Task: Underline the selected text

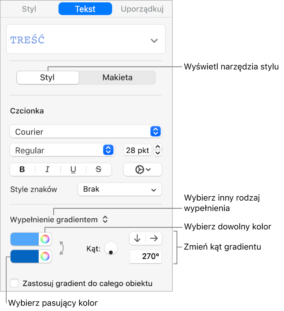Action: pyautogui.click(x=73, y=169)
